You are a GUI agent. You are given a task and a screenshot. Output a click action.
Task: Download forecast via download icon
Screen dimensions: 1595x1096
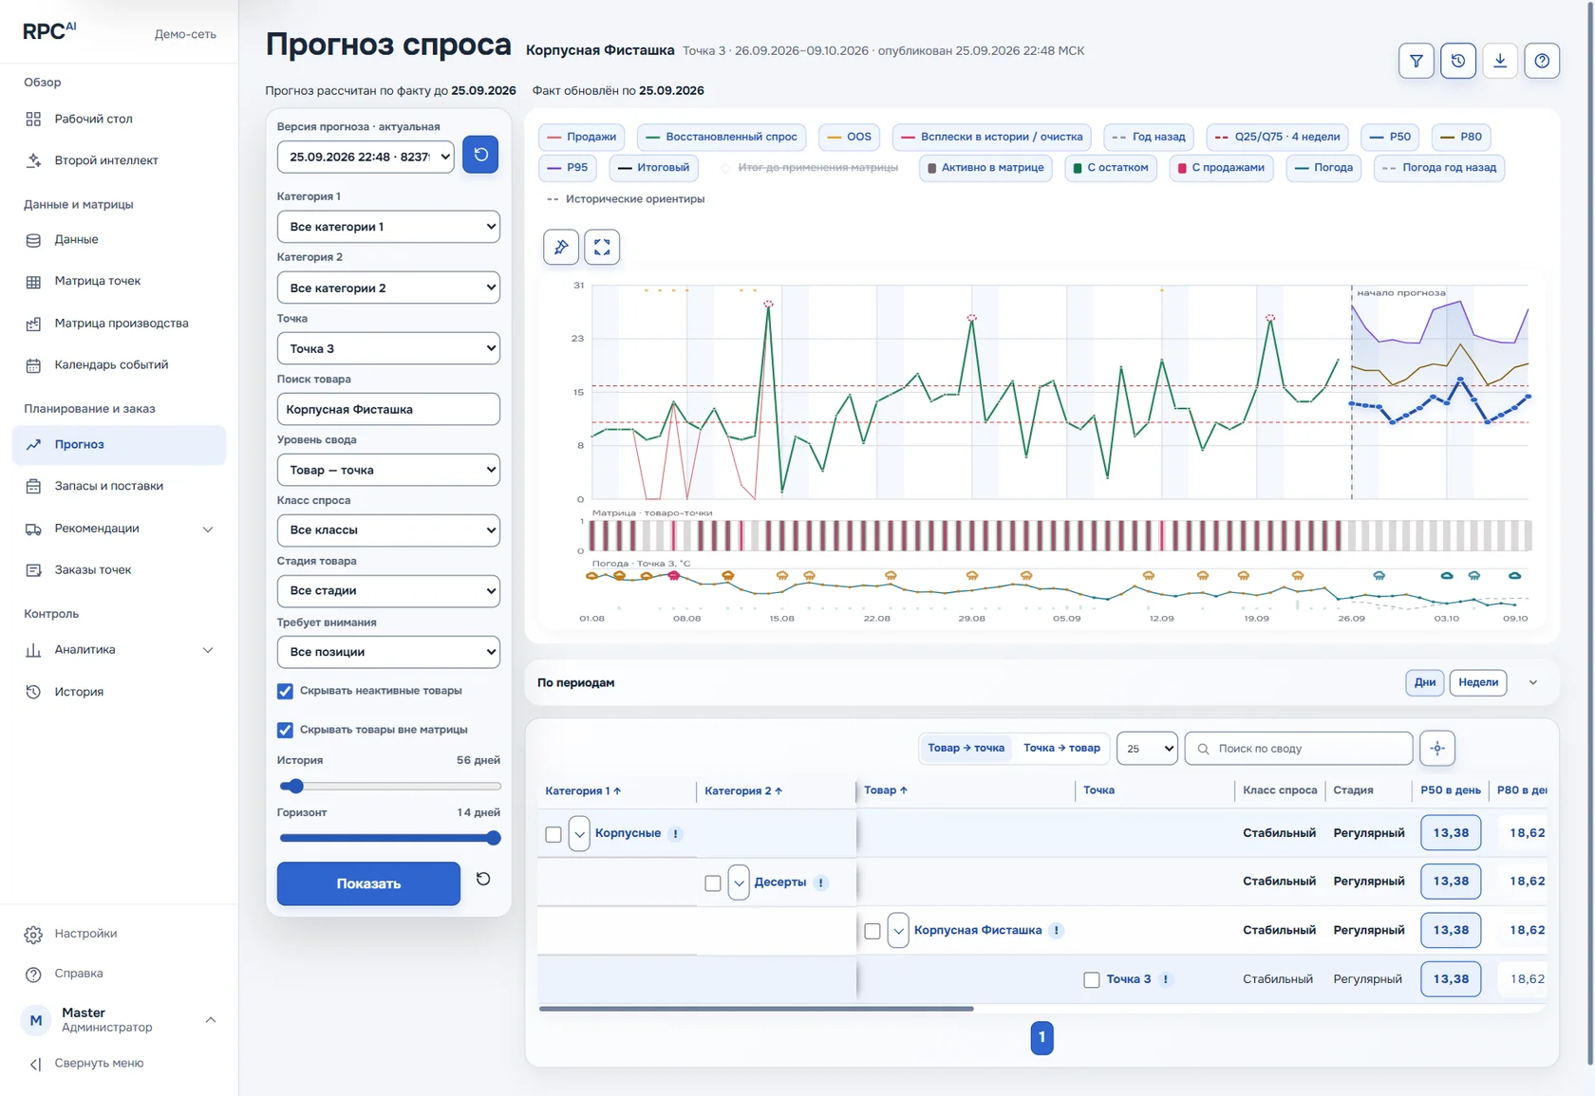[x=1500, y=61]
